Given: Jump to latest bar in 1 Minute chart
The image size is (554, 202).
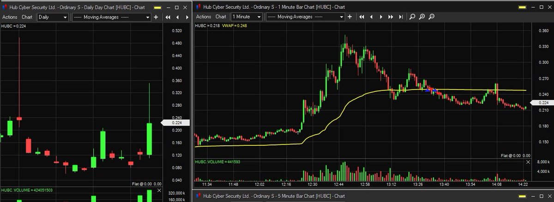Looking at the screenshot, I should click(400, 17).
